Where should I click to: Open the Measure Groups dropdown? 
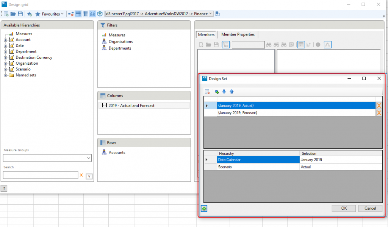coord(89,158)
